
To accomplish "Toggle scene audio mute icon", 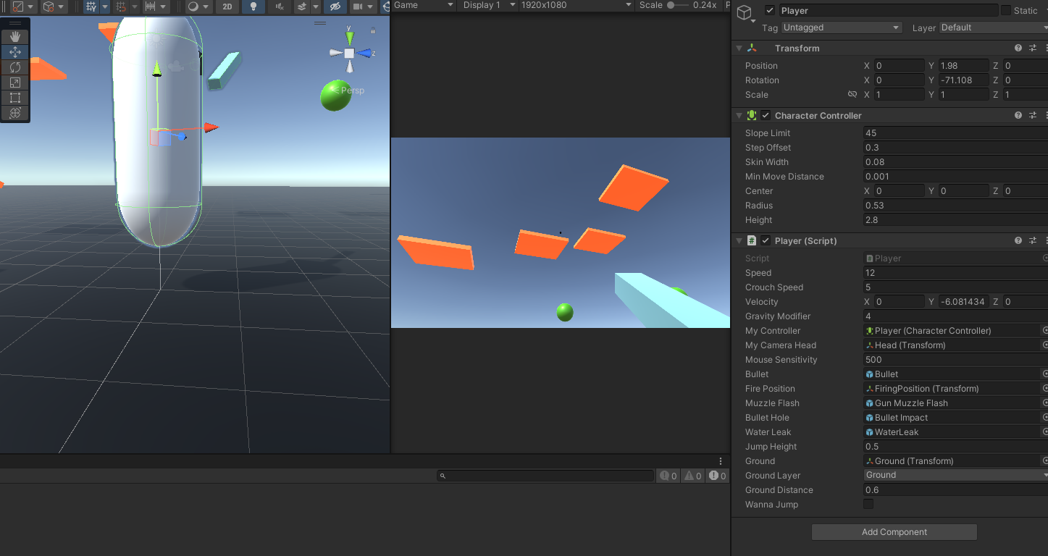I will pyautogui.click(x=280, y=7).
